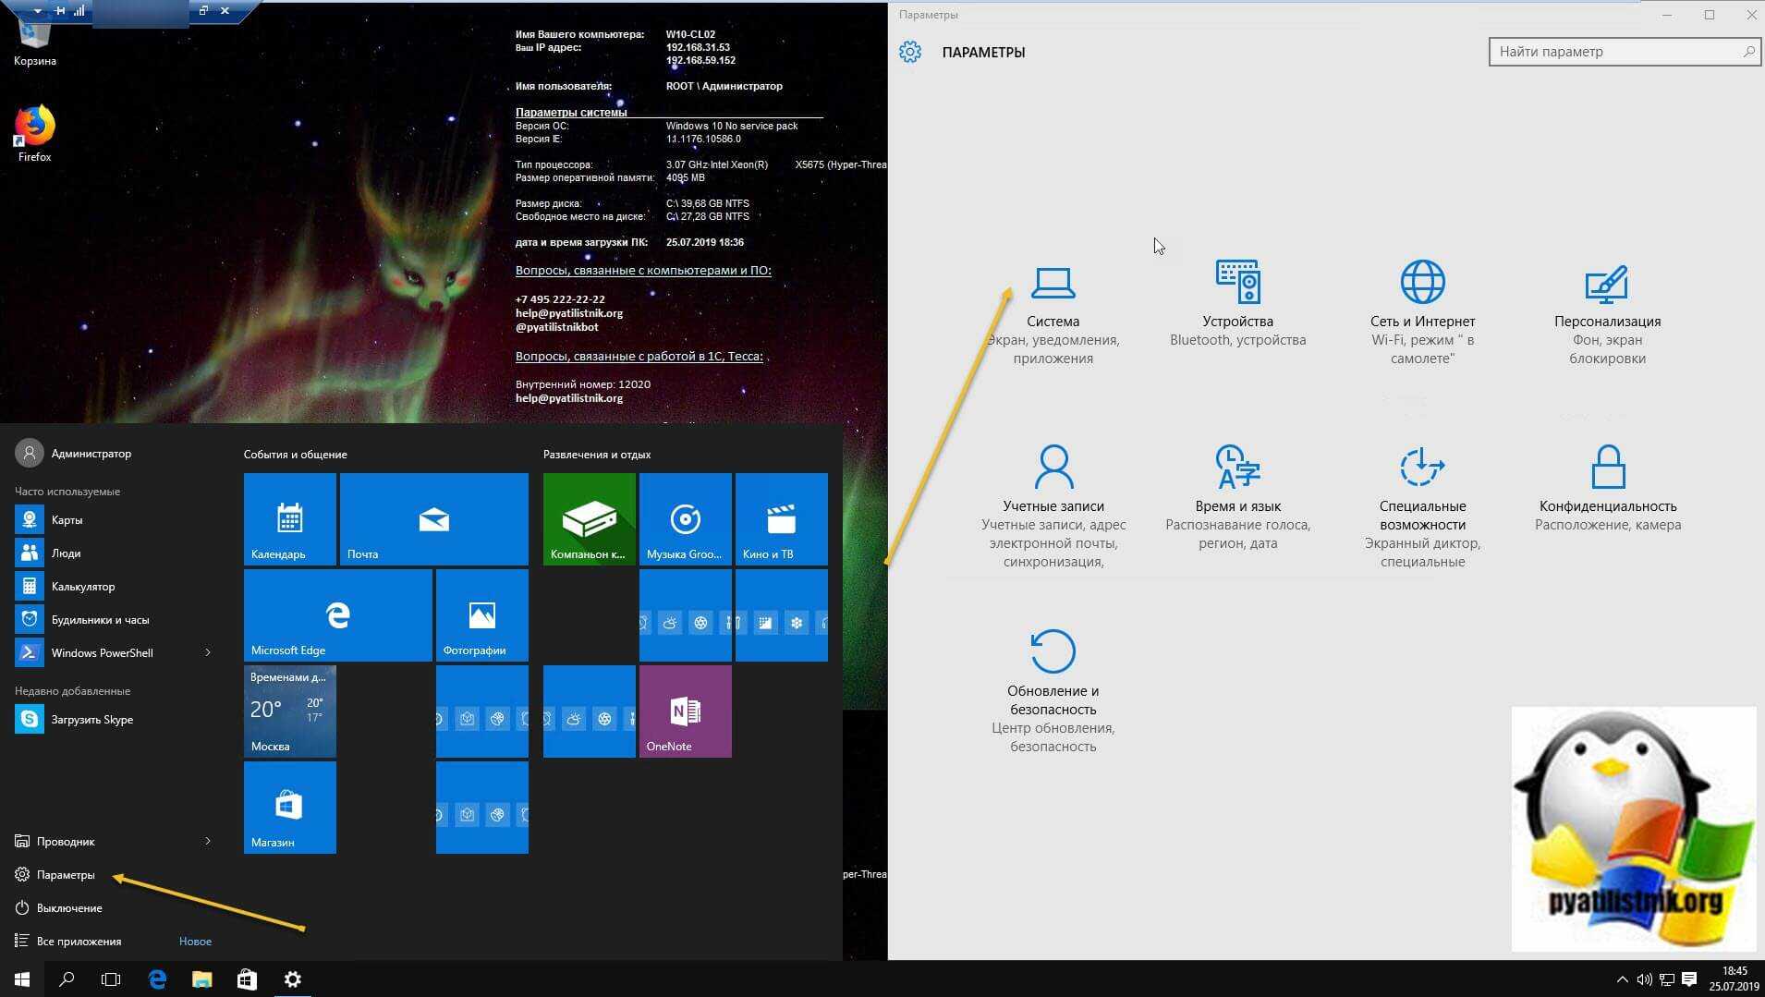Open Сеть и Интернет settings
This screenshot has width=1765, height=997.
[x=1422, y=314]
